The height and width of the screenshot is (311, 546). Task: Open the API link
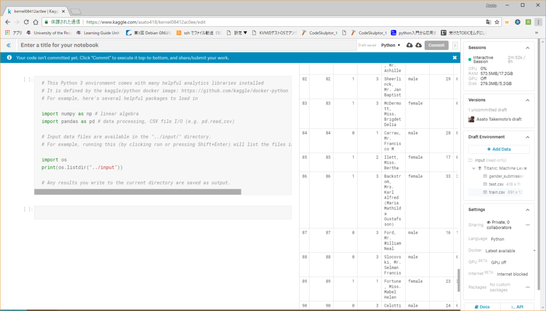coord(517,307)
